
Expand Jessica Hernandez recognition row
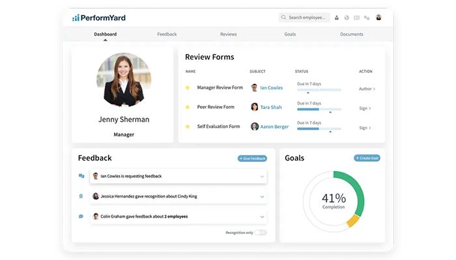pos(262,196)
